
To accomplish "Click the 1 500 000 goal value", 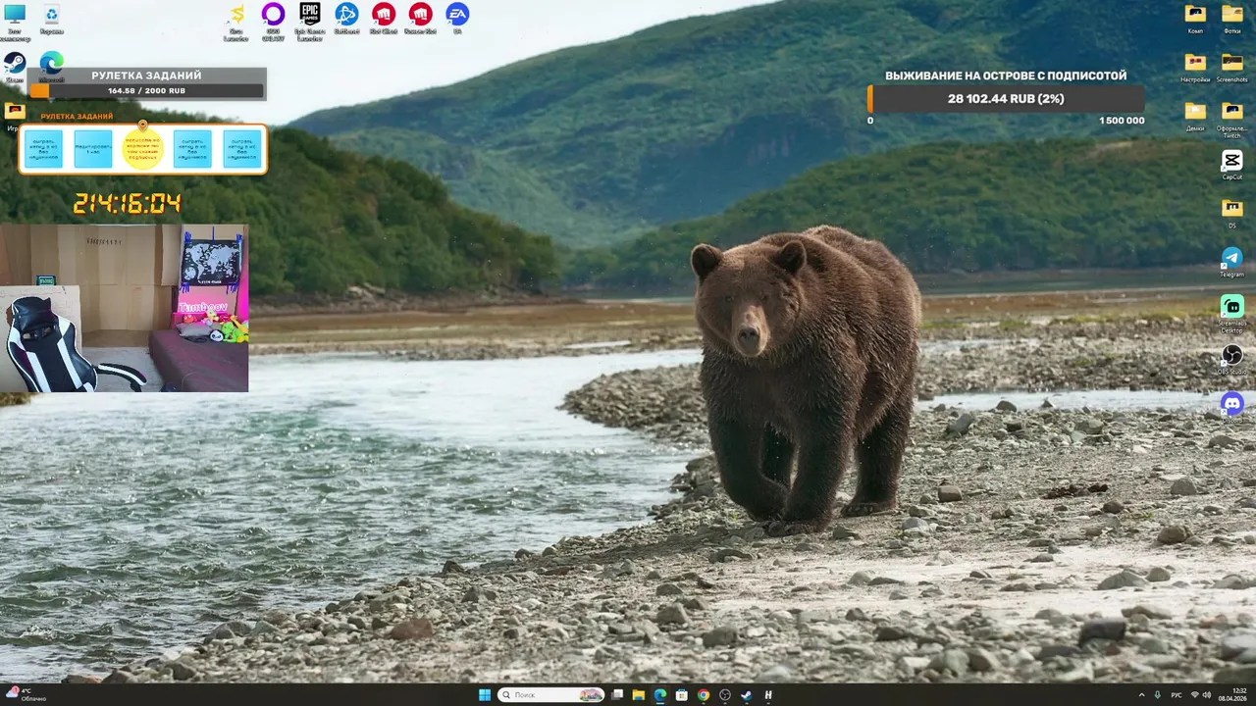I will click(x=1122, y=121).
